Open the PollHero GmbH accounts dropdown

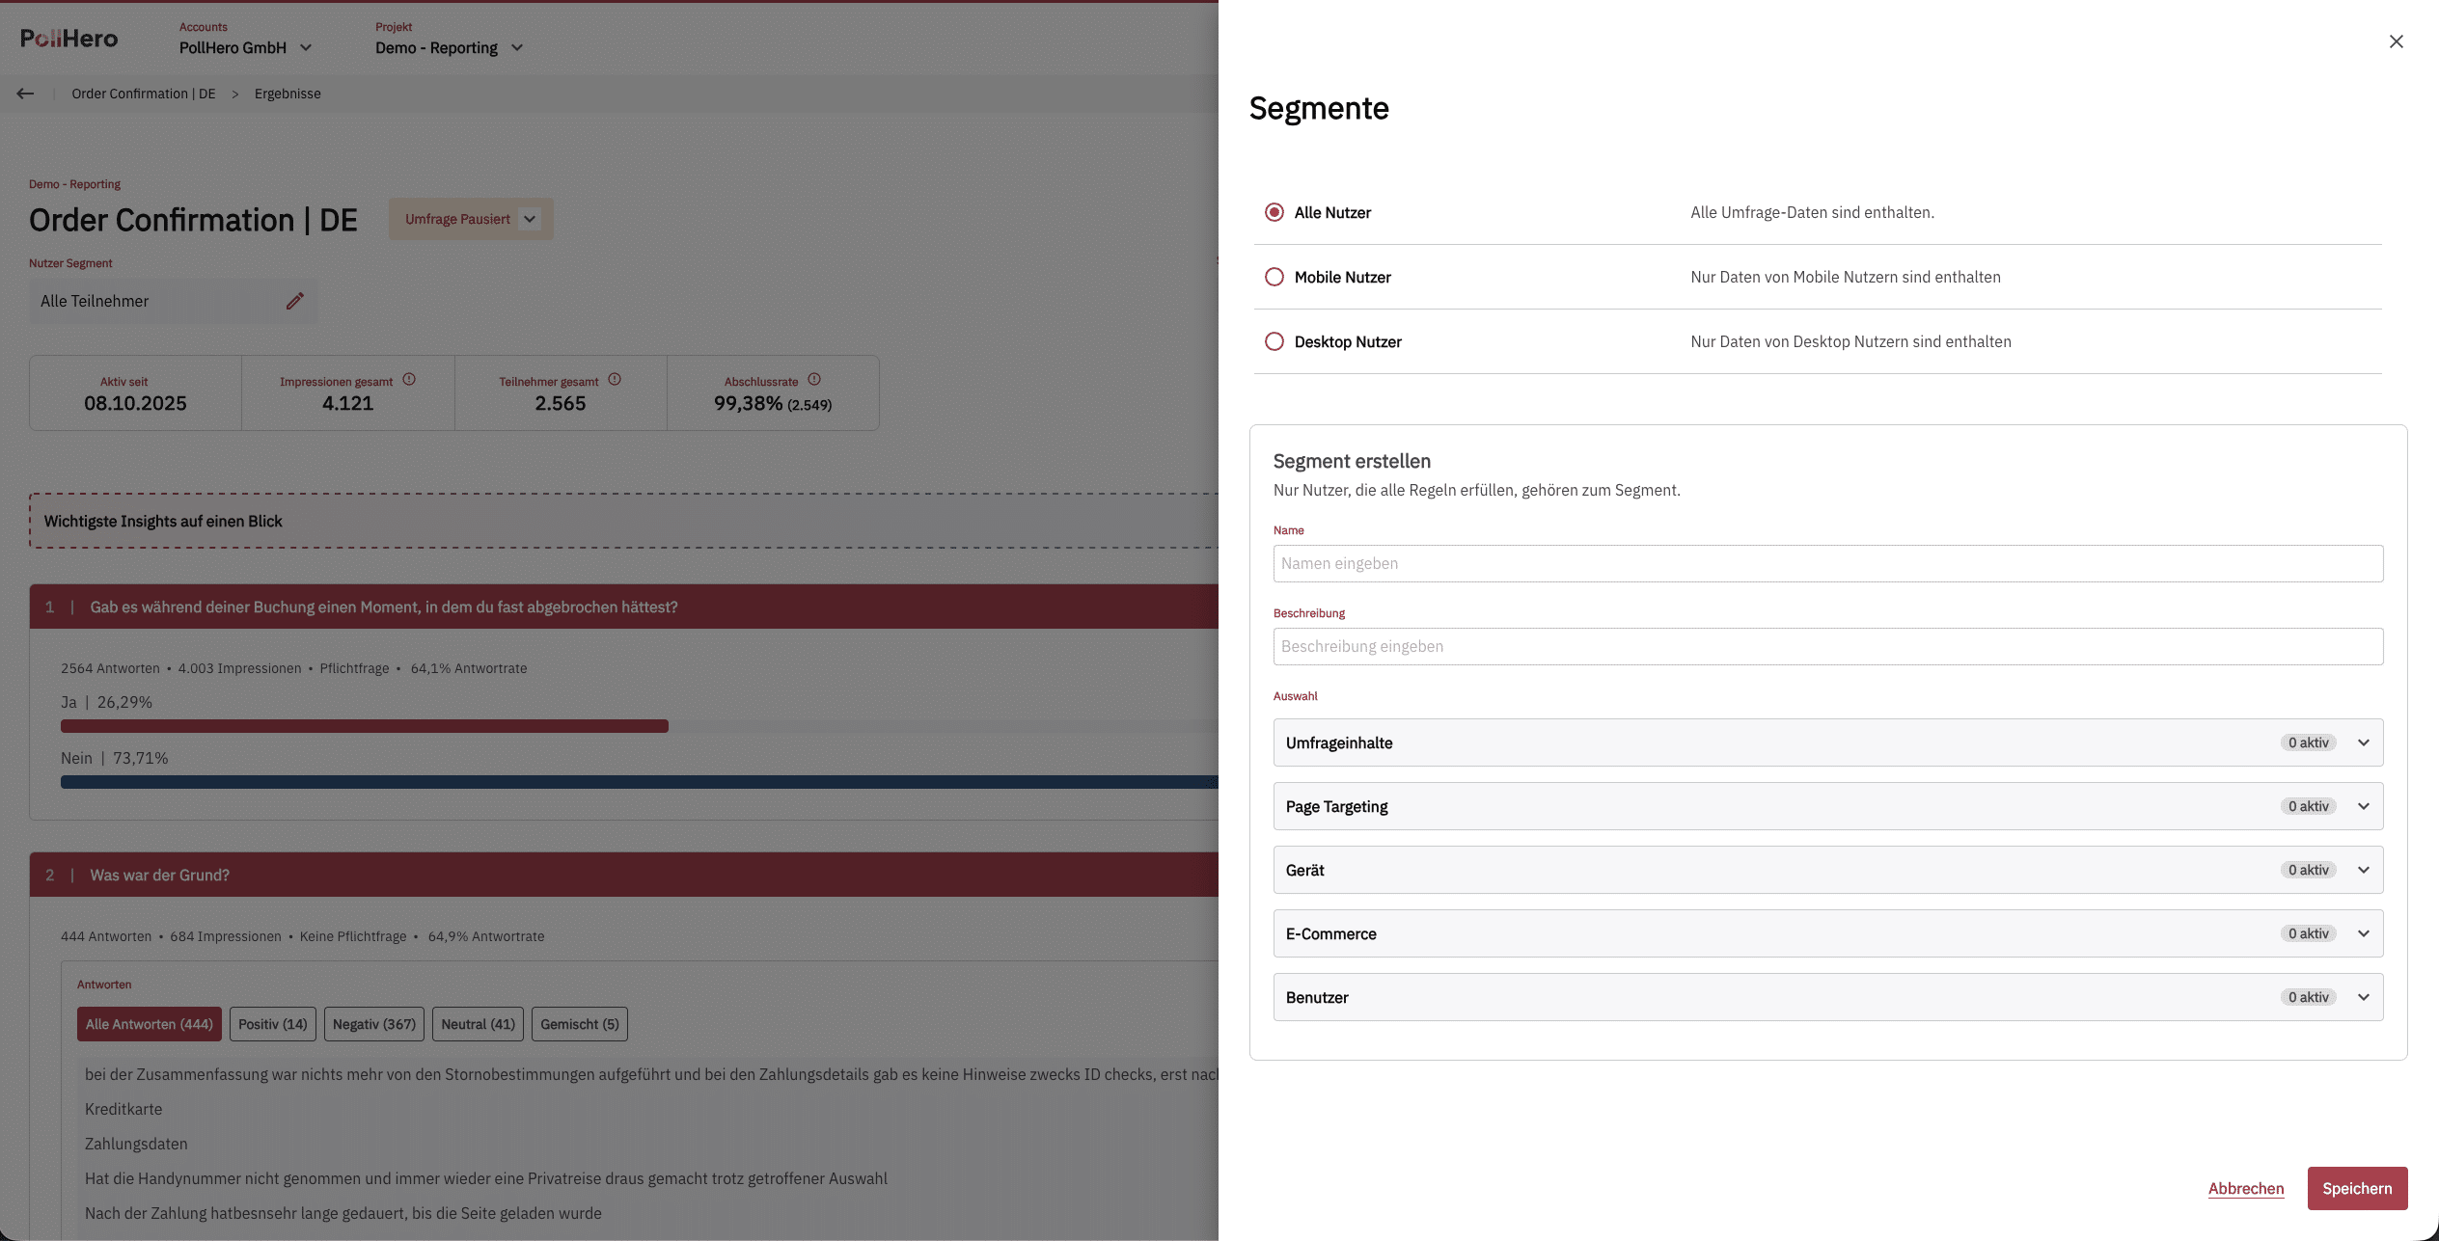tap(245, 47)
